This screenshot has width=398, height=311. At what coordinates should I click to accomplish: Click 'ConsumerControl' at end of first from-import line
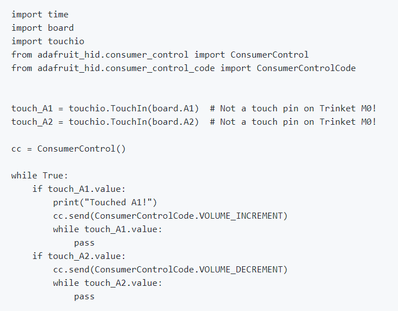point(269,54)
